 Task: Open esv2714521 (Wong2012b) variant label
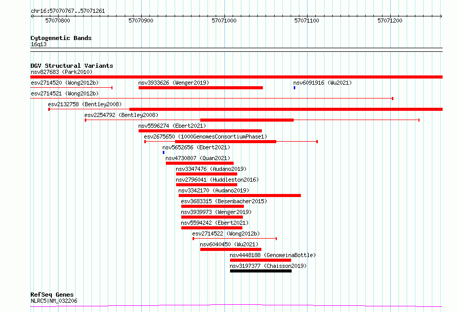coord(65,93)
